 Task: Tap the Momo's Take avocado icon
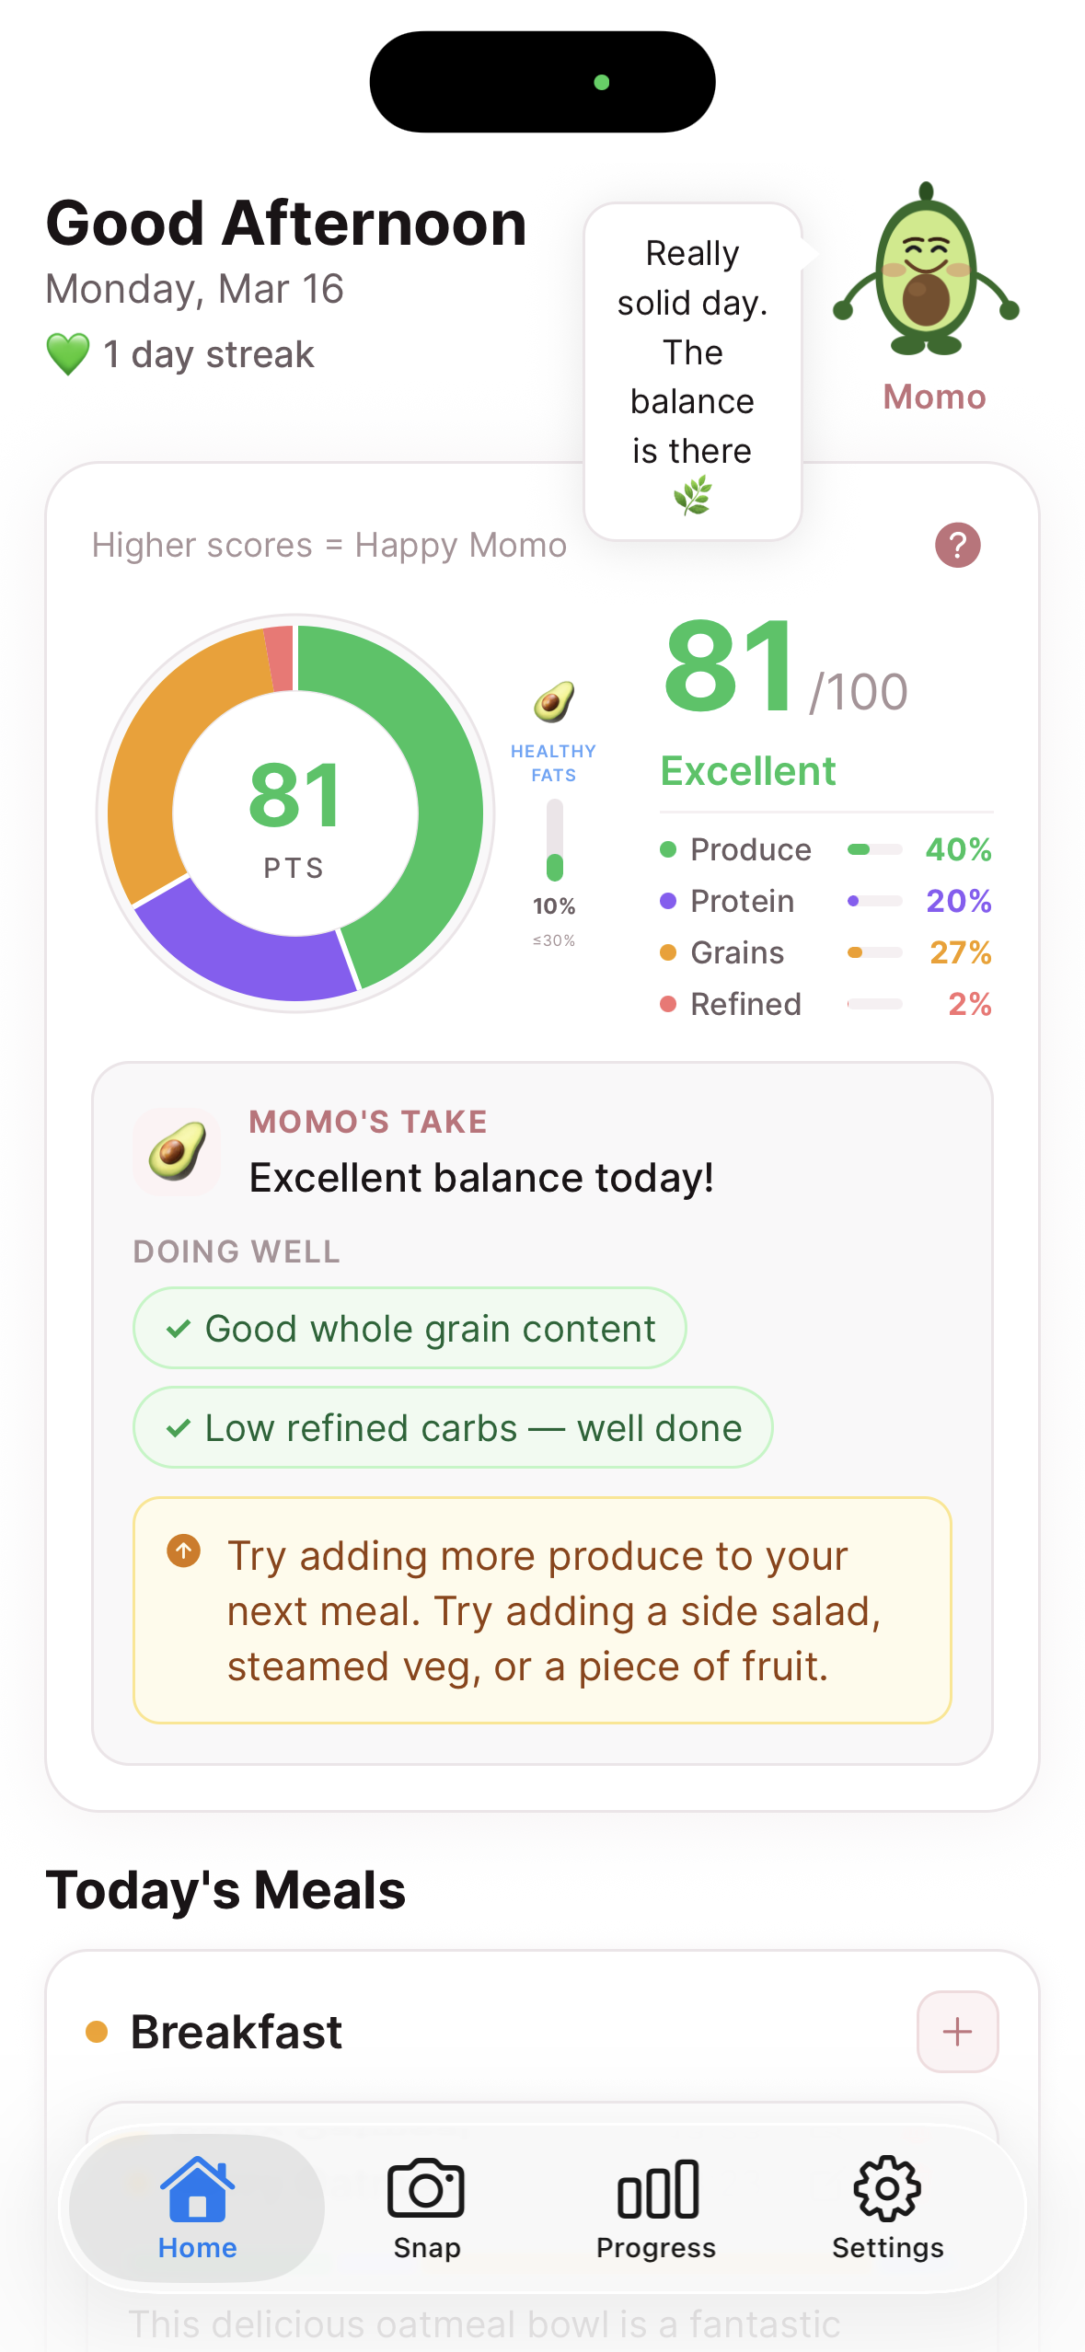coord(177,1148)
